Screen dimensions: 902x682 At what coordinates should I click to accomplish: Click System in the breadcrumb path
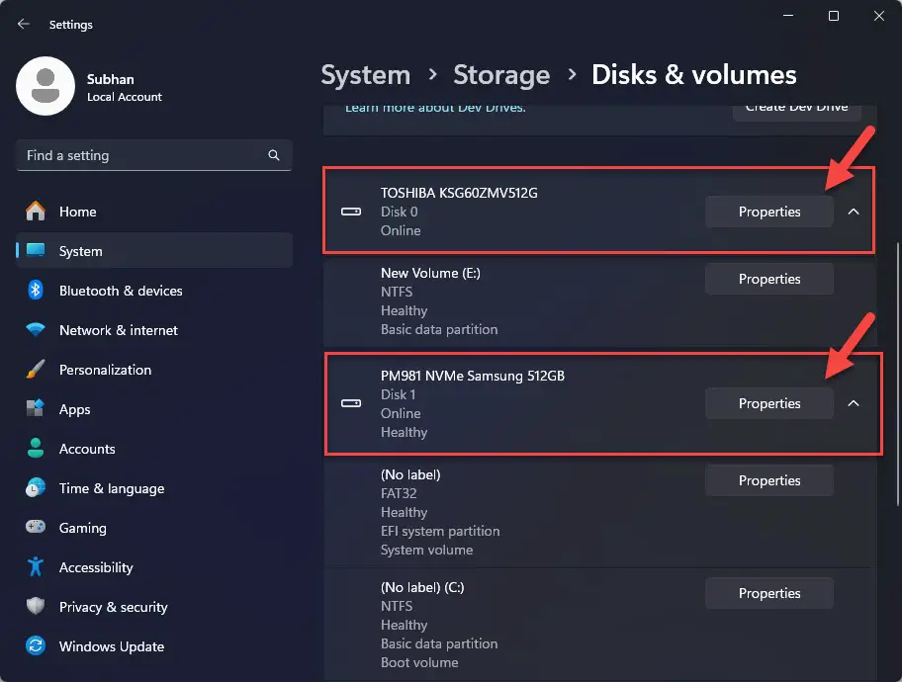pyautogui.click(x=366, y=74)
